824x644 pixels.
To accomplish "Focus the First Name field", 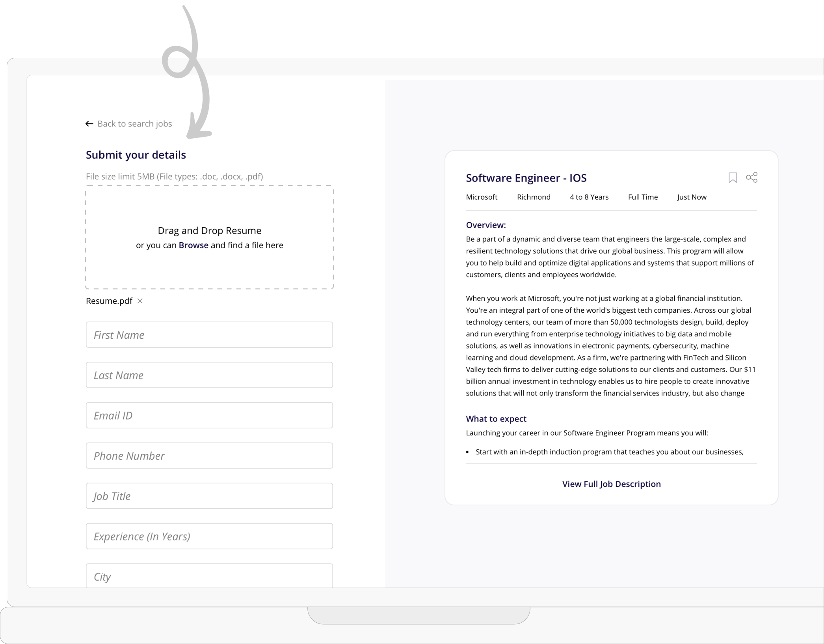I will coord(209,335).
